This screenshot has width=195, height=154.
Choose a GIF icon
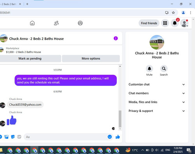click(x=19, y=137)
